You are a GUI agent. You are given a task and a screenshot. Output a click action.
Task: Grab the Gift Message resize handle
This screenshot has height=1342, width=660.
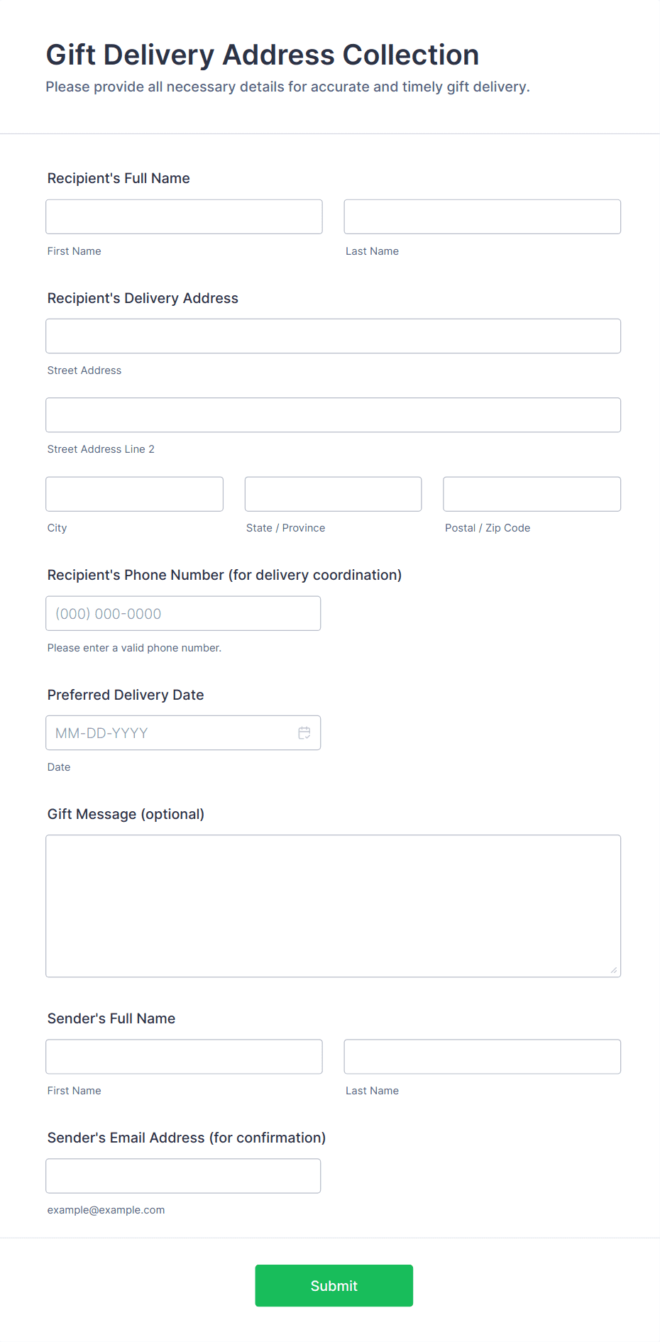pos(614,970)
